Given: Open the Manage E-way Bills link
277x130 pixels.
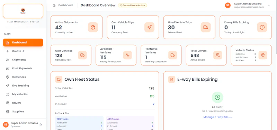Looking at the screenshot, I should pyautogui.click(x=217, y=117).
